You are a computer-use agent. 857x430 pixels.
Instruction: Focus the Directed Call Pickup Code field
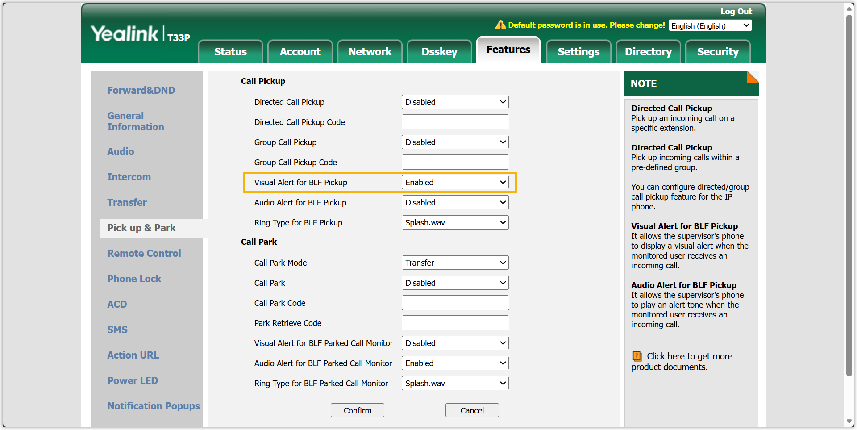coord(455,122)
